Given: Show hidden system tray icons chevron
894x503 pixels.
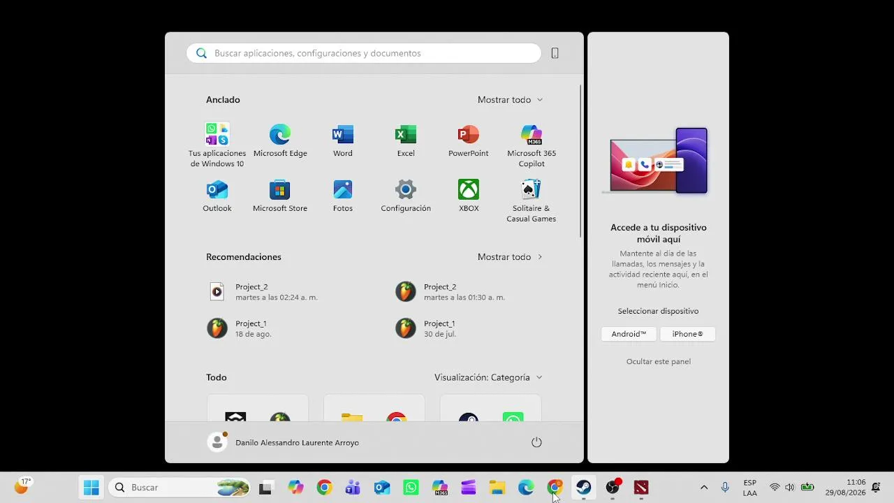Looking at the screenshot, I should coord(704,488).
